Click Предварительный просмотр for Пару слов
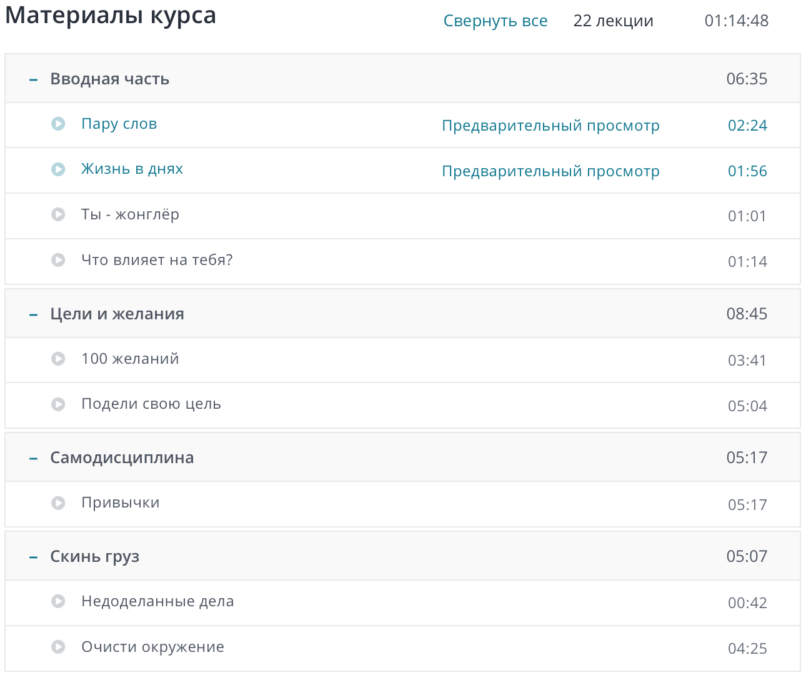The image size is (806, 675). (550, 126)
